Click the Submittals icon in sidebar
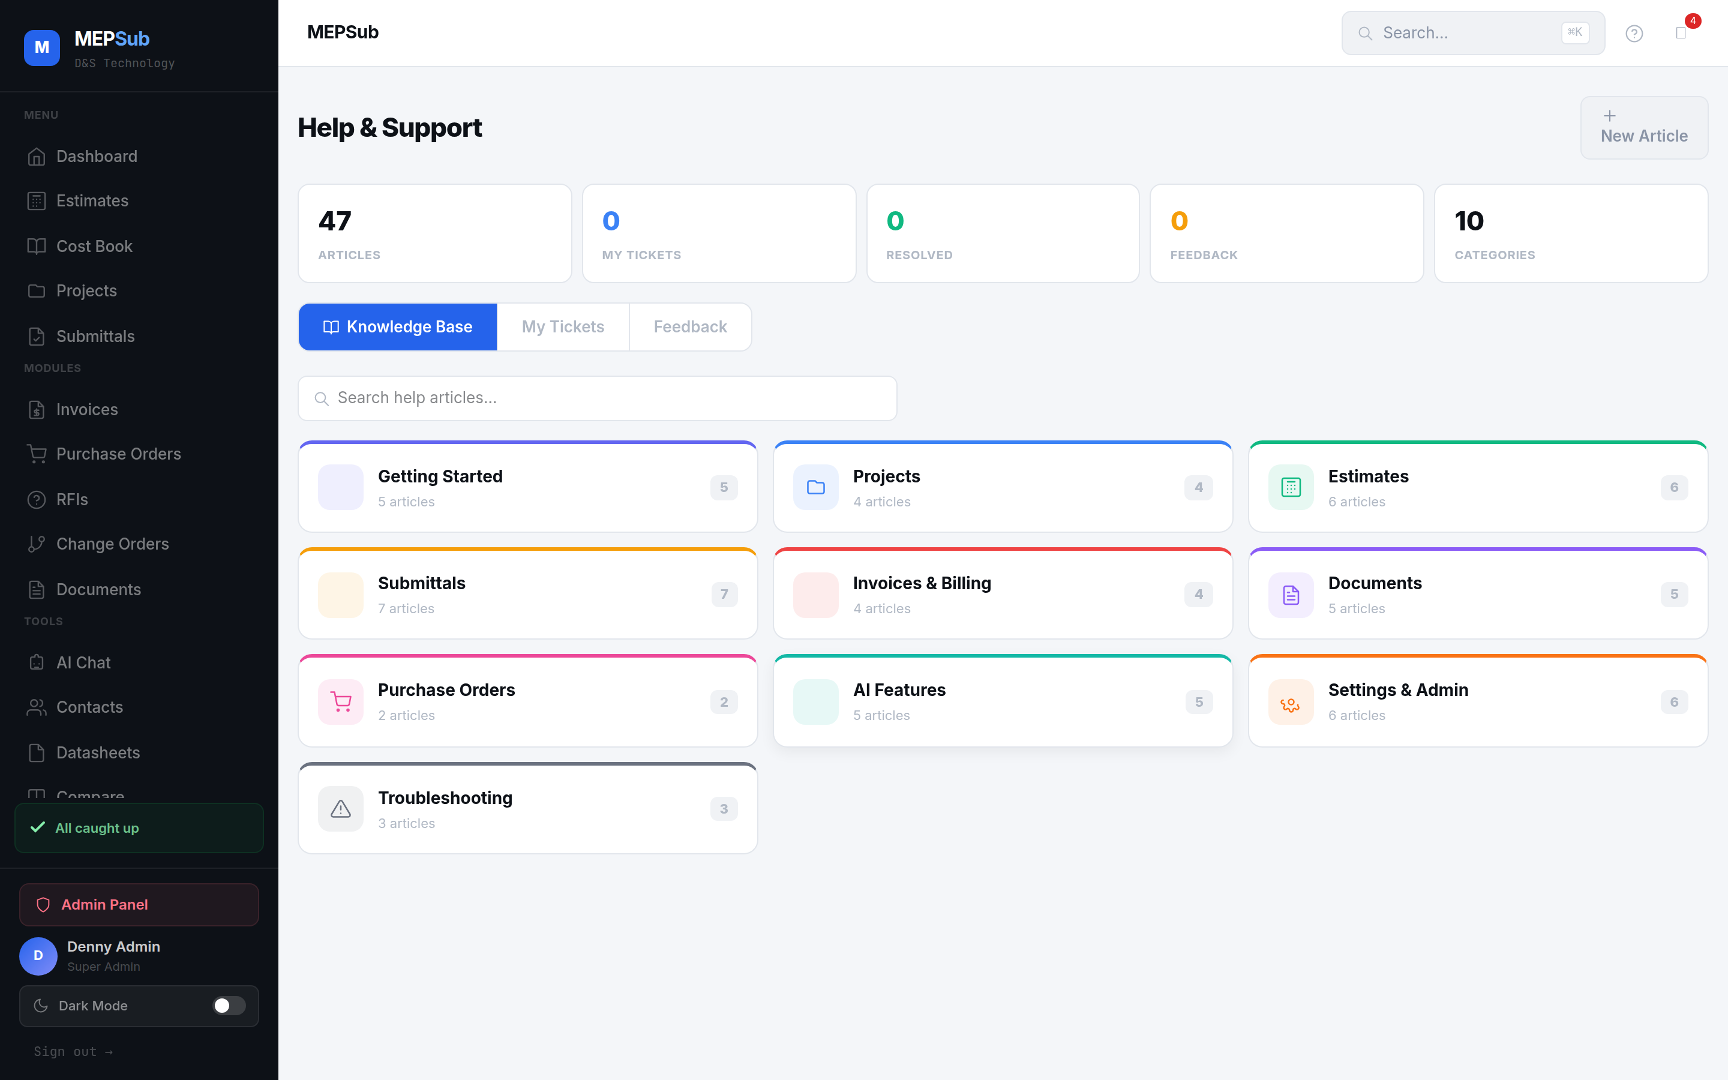The image size is (1728, 1080). pyautogui.click(x=37, y=336)
